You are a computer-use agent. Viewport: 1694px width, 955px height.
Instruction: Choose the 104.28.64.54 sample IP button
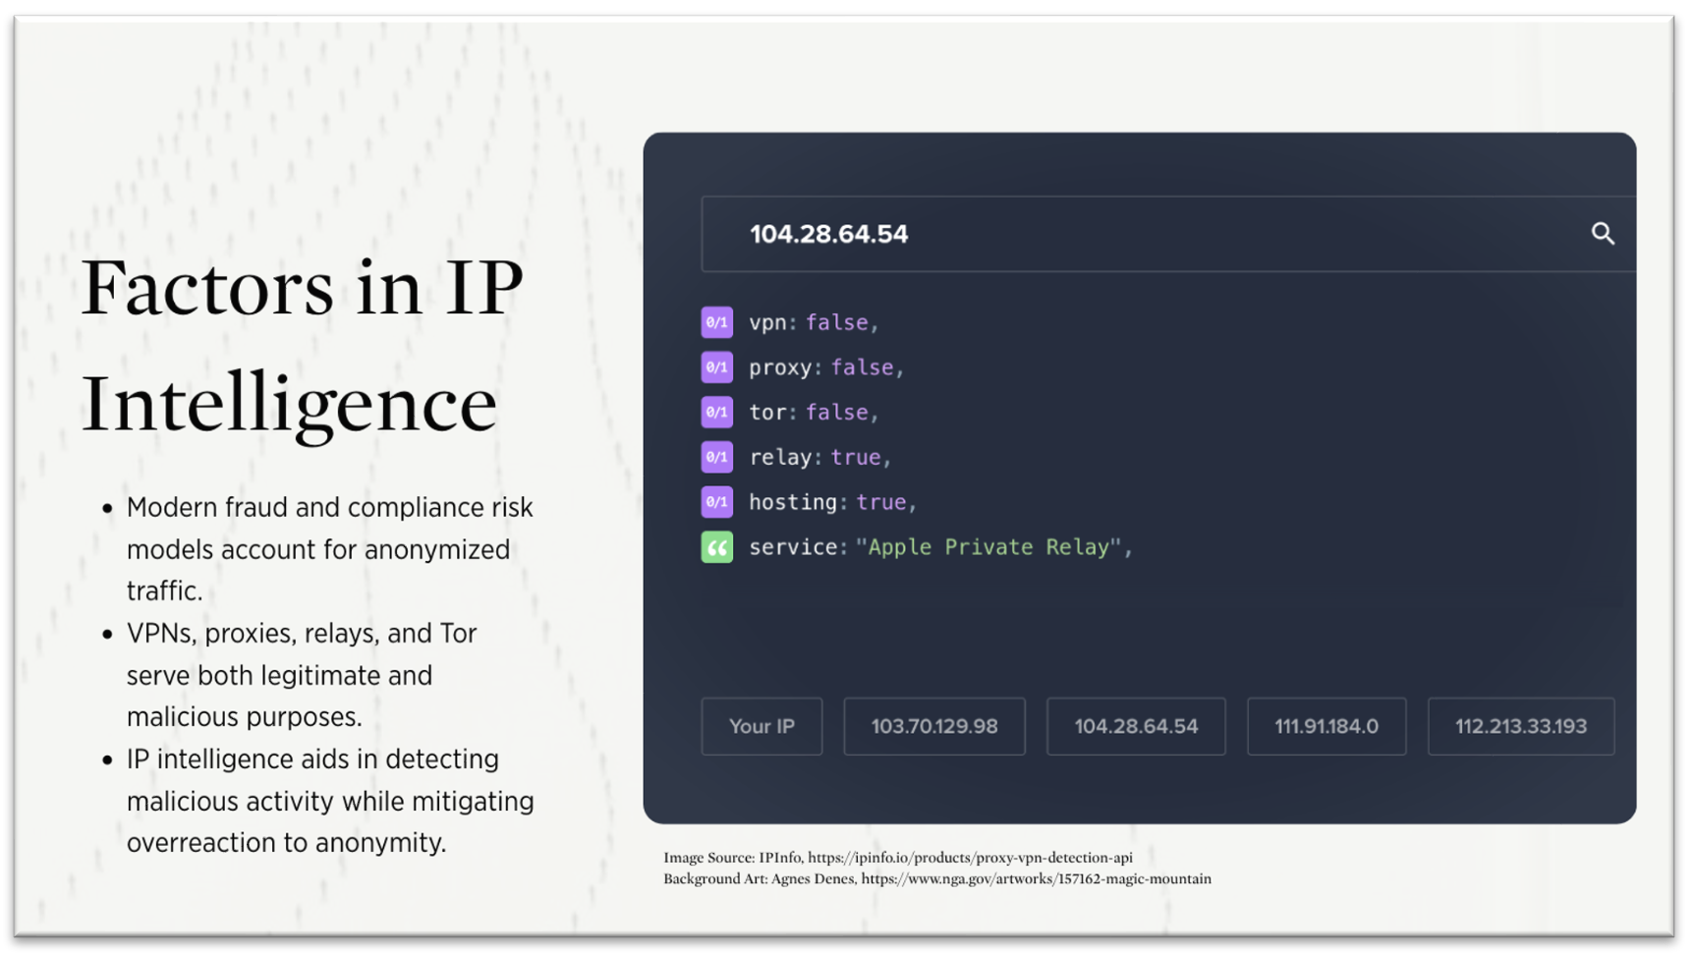pos(1135,727)
